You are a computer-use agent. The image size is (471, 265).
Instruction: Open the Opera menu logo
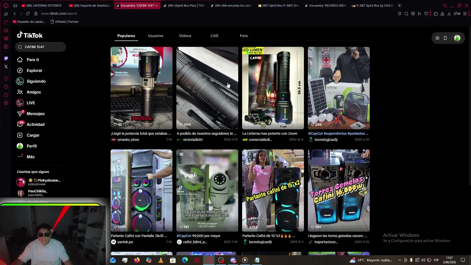(x=6, y=6)
